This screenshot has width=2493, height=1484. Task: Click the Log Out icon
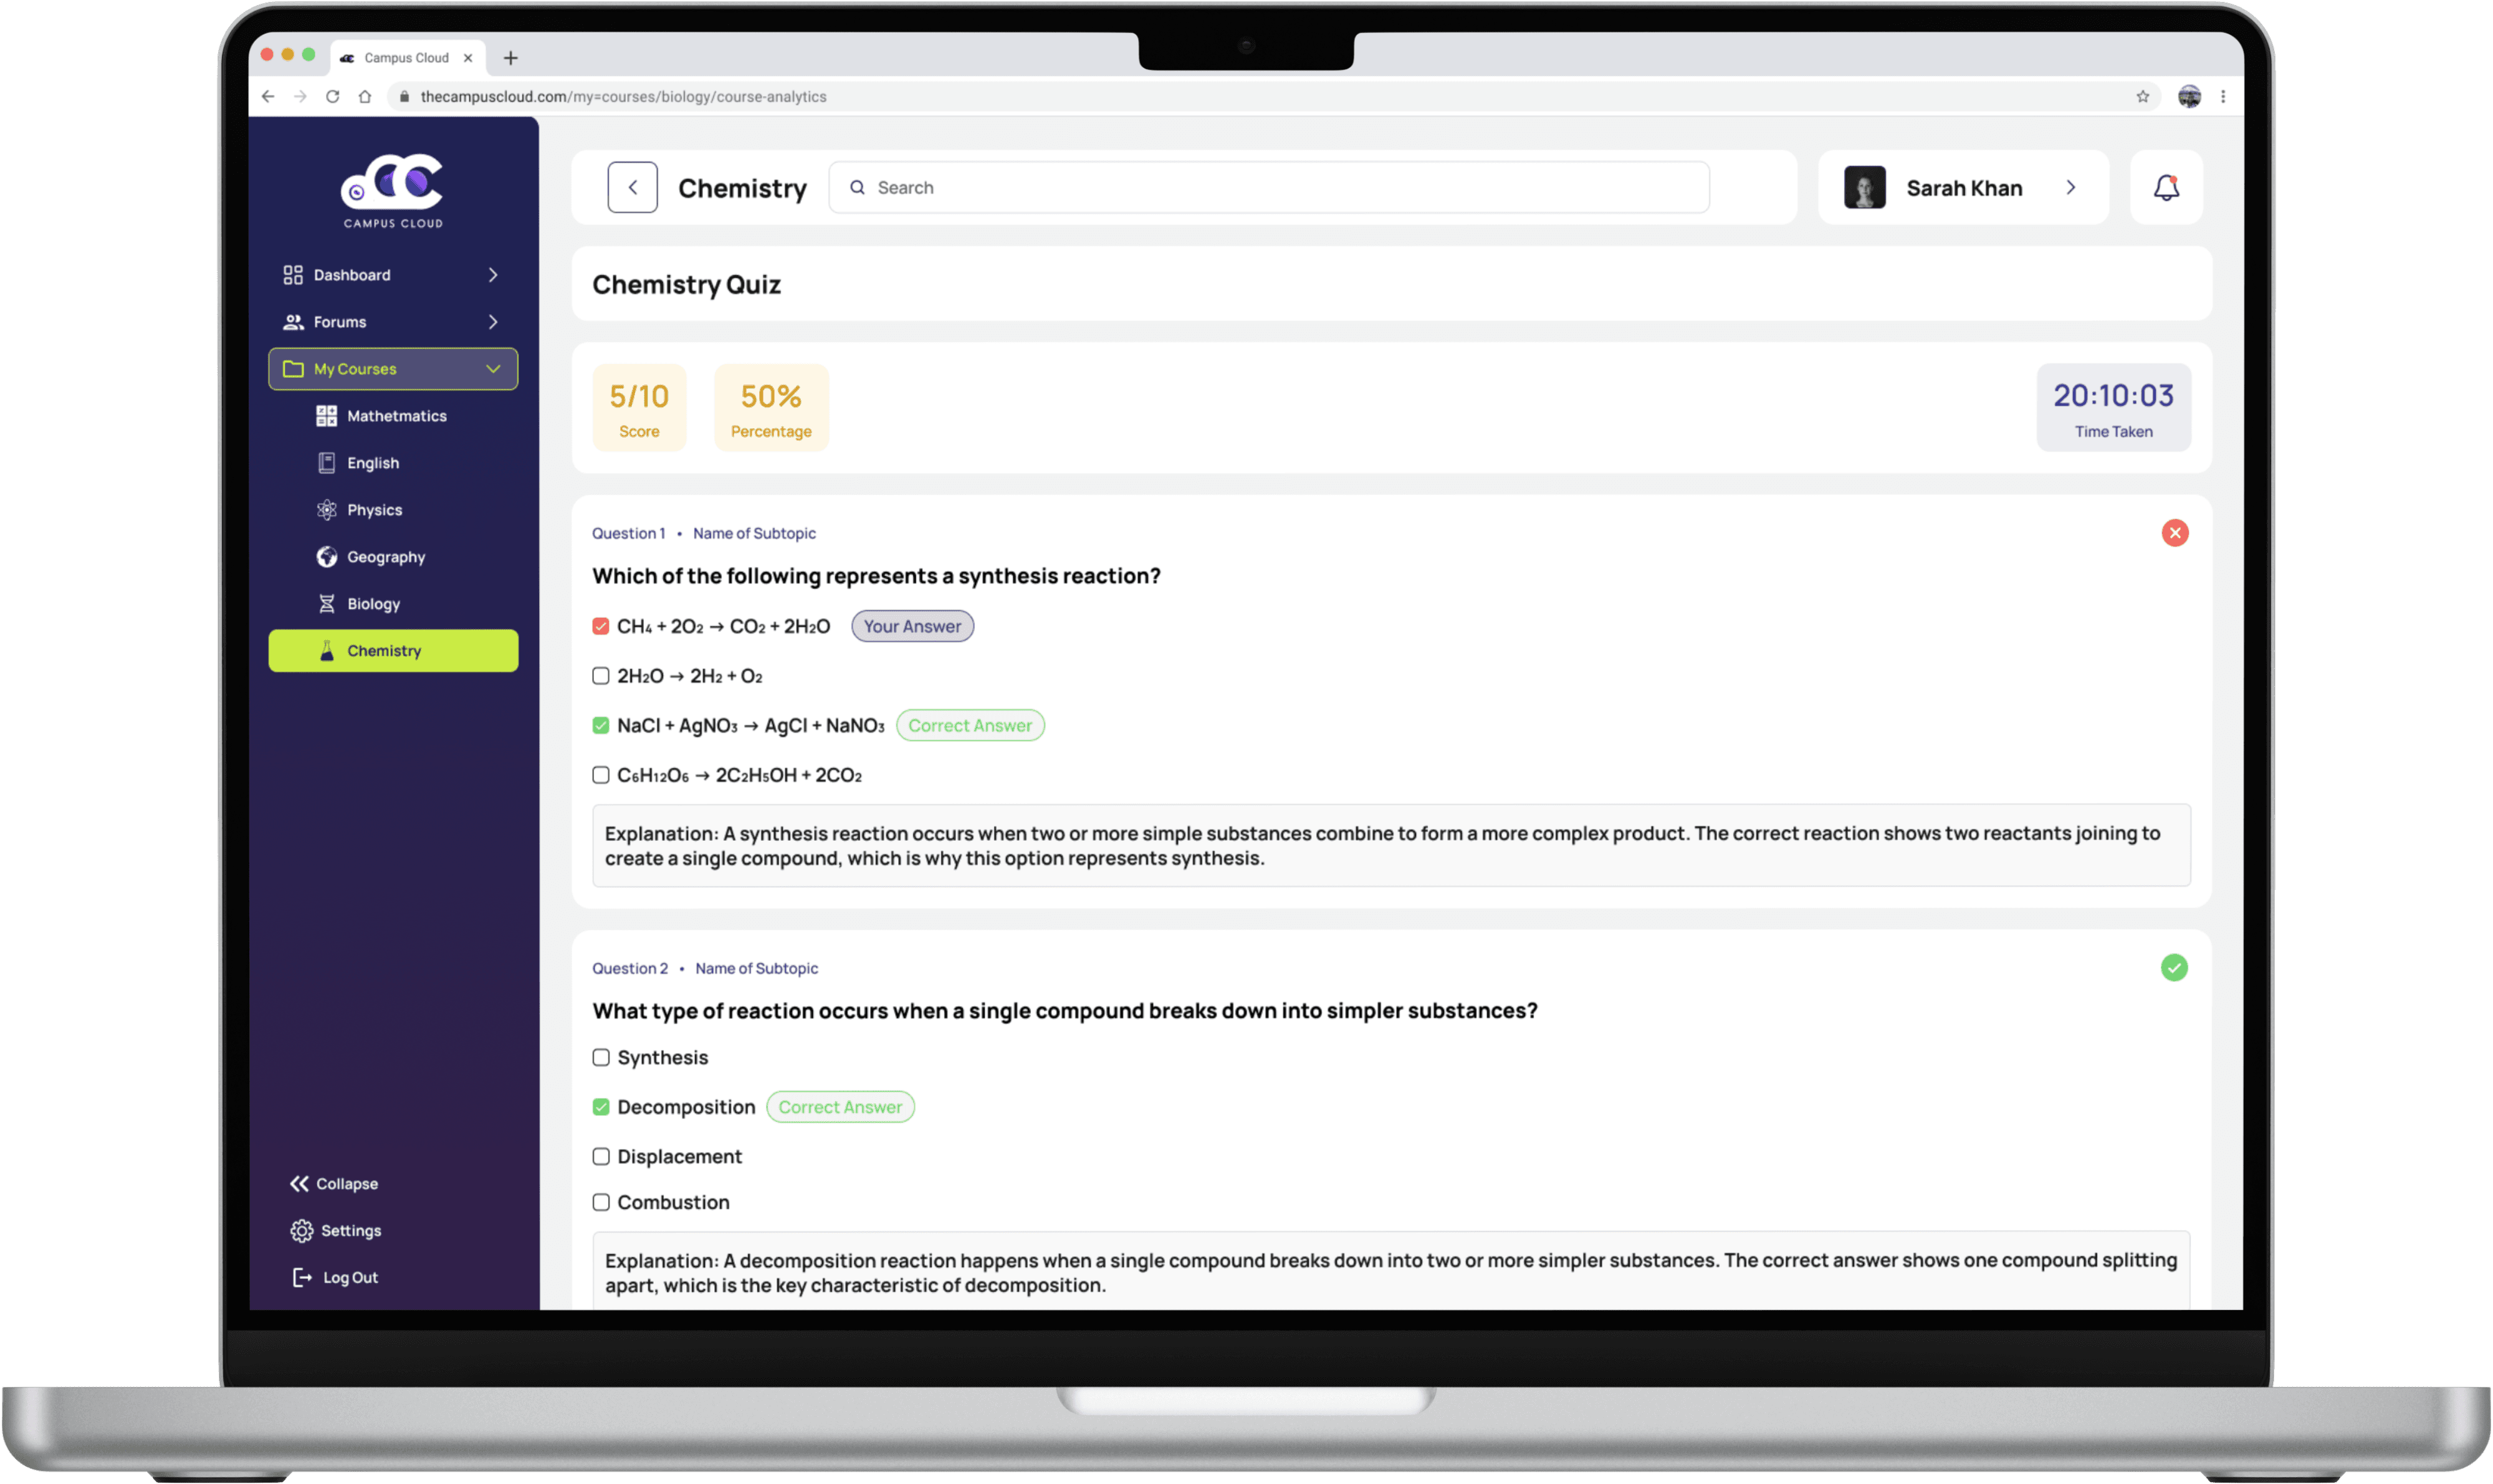coord(302,1277)
